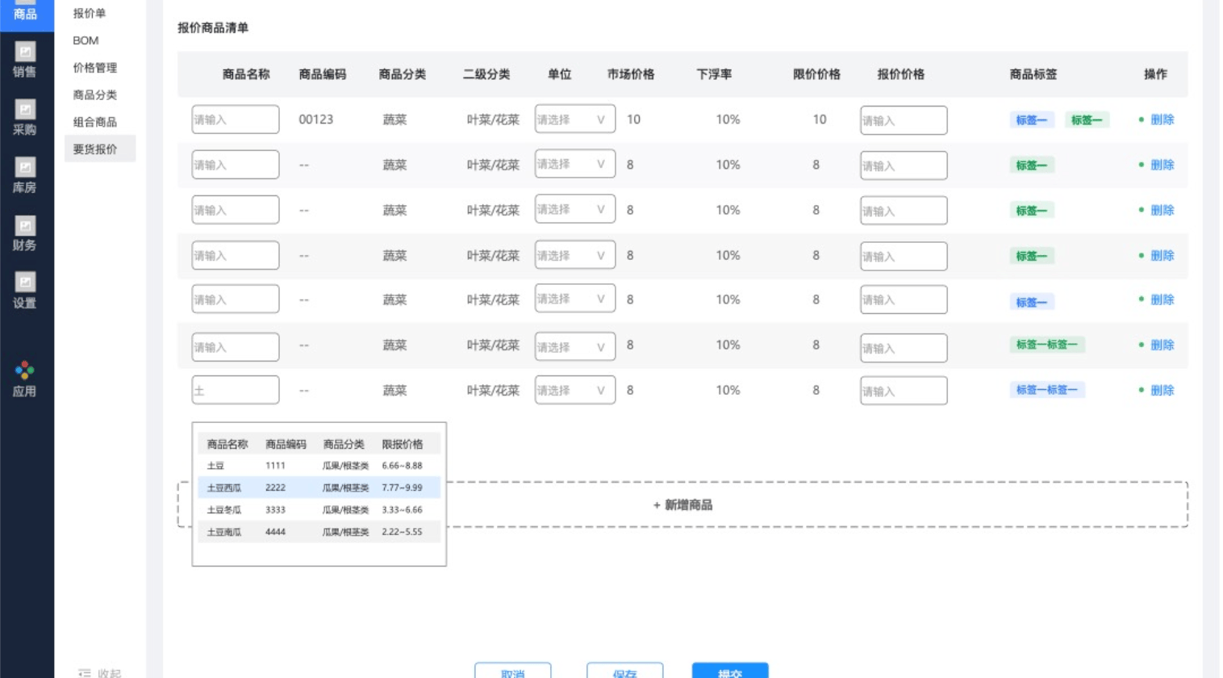Viewport: 1223px width, 678px height.
Task: Go to 商品分类 in the submenu
Action: pos(95,94)
